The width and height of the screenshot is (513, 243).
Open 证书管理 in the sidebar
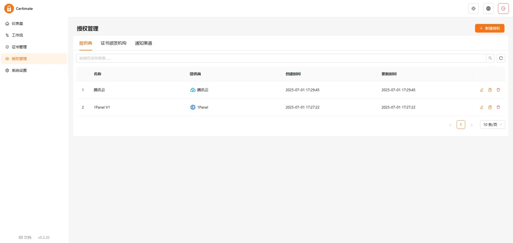[x=34, y=47]
